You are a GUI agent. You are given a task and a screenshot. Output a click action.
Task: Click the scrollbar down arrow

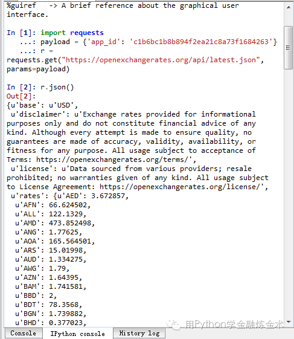pos(289,322)
